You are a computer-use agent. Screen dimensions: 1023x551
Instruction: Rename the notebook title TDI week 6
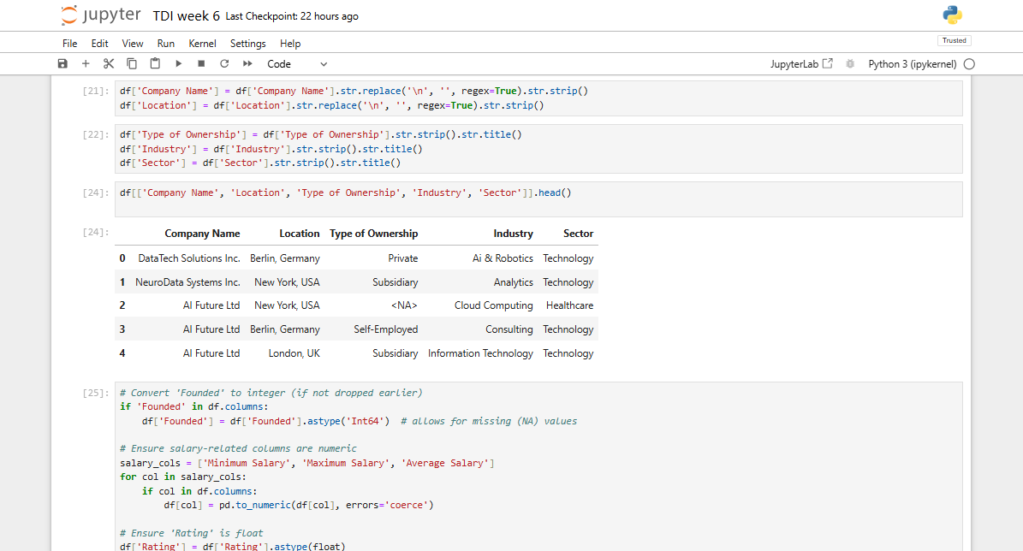point(186,16)
